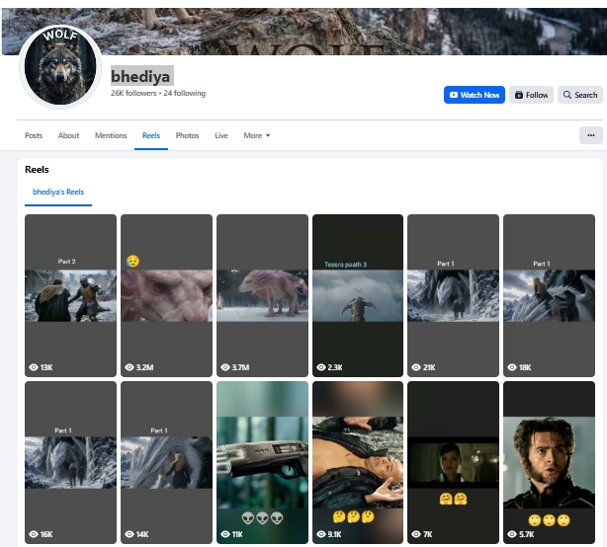Screen dimensions: 607x547
Task: Click the eye icon beside 9.1K views
Action: point(321,534)
